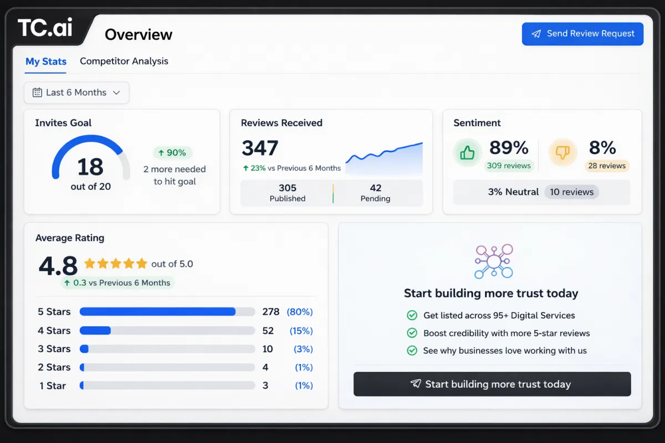
Task: Open the '10 reviews' neutral breakdown
Action: pos(571,192)
